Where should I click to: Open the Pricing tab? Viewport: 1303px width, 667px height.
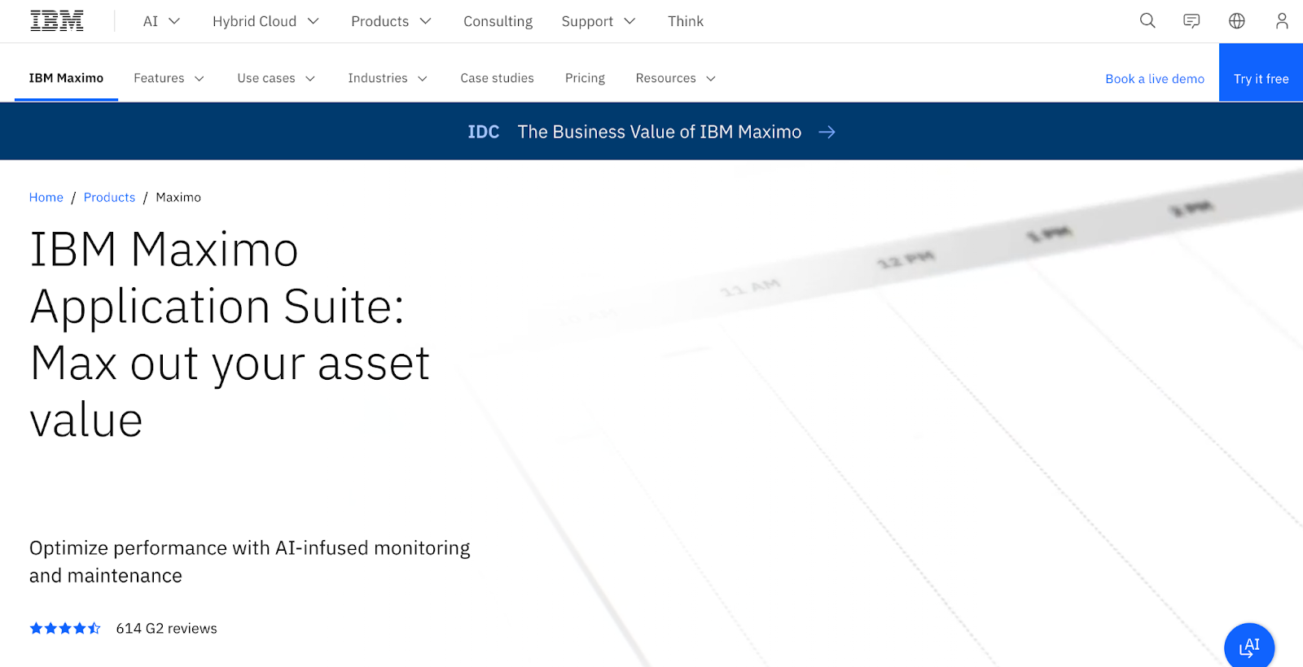[x=585, y=78]
